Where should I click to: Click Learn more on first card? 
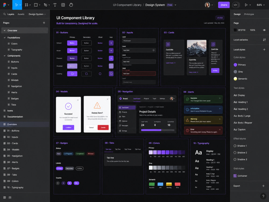171,63
